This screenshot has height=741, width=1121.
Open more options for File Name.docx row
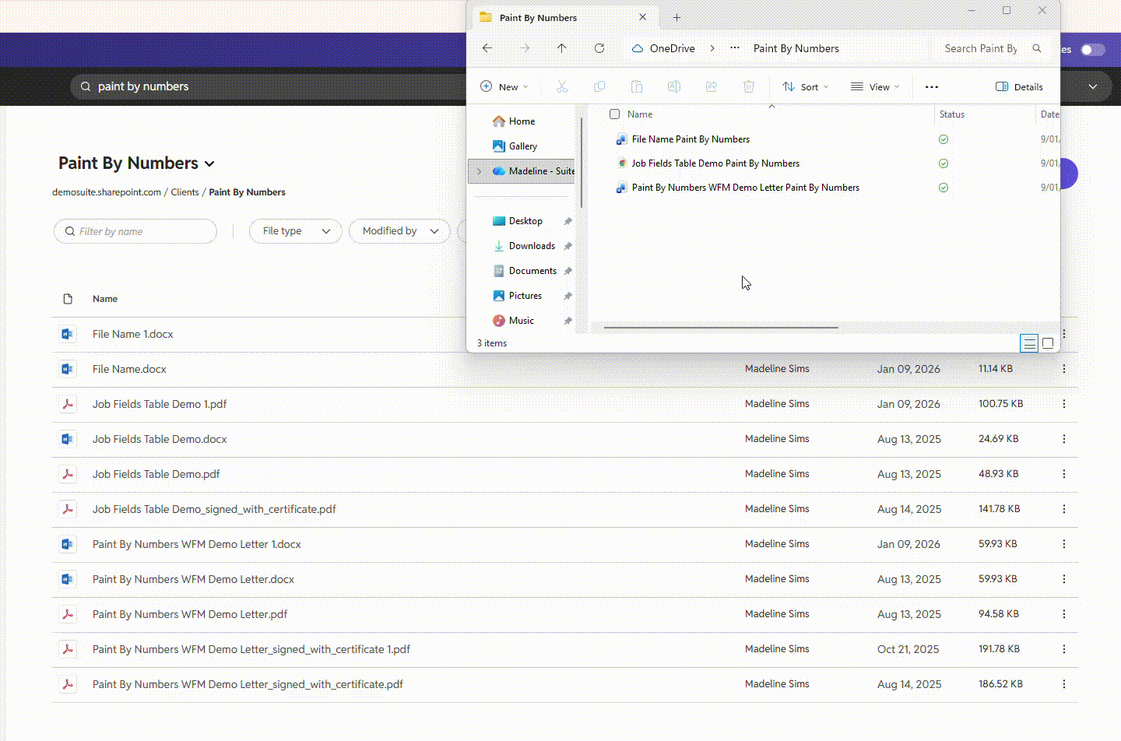1063,369
